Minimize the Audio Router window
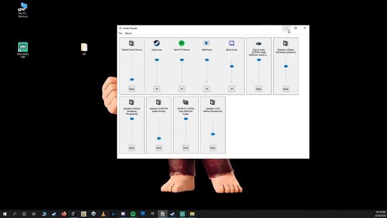Image resolution: width=387 pixels, height=218 pixels. (x=286, y=28)
